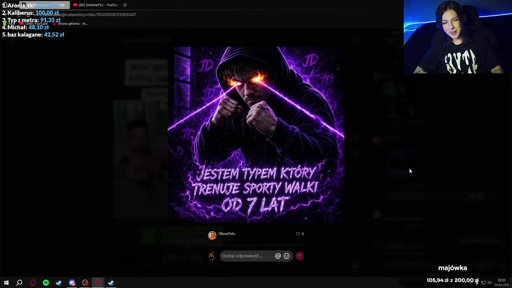Open the Windows Start menu
Viewport: 512px width, 288px height.
[x=6, y=283]
